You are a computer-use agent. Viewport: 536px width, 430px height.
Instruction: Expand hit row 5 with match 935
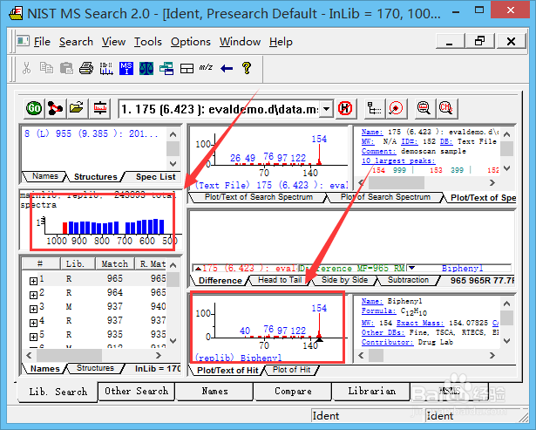click(x=33, y=337)
